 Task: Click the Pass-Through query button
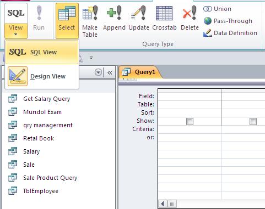click(228, 21)
